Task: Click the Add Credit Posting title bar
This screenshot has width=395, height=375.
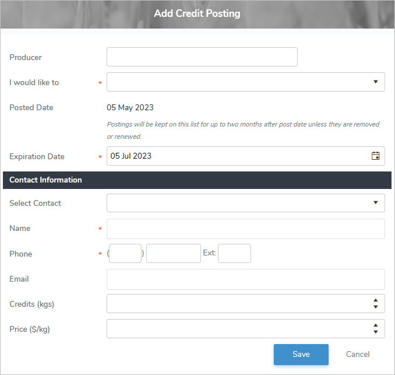Action: tap(197, 13)
